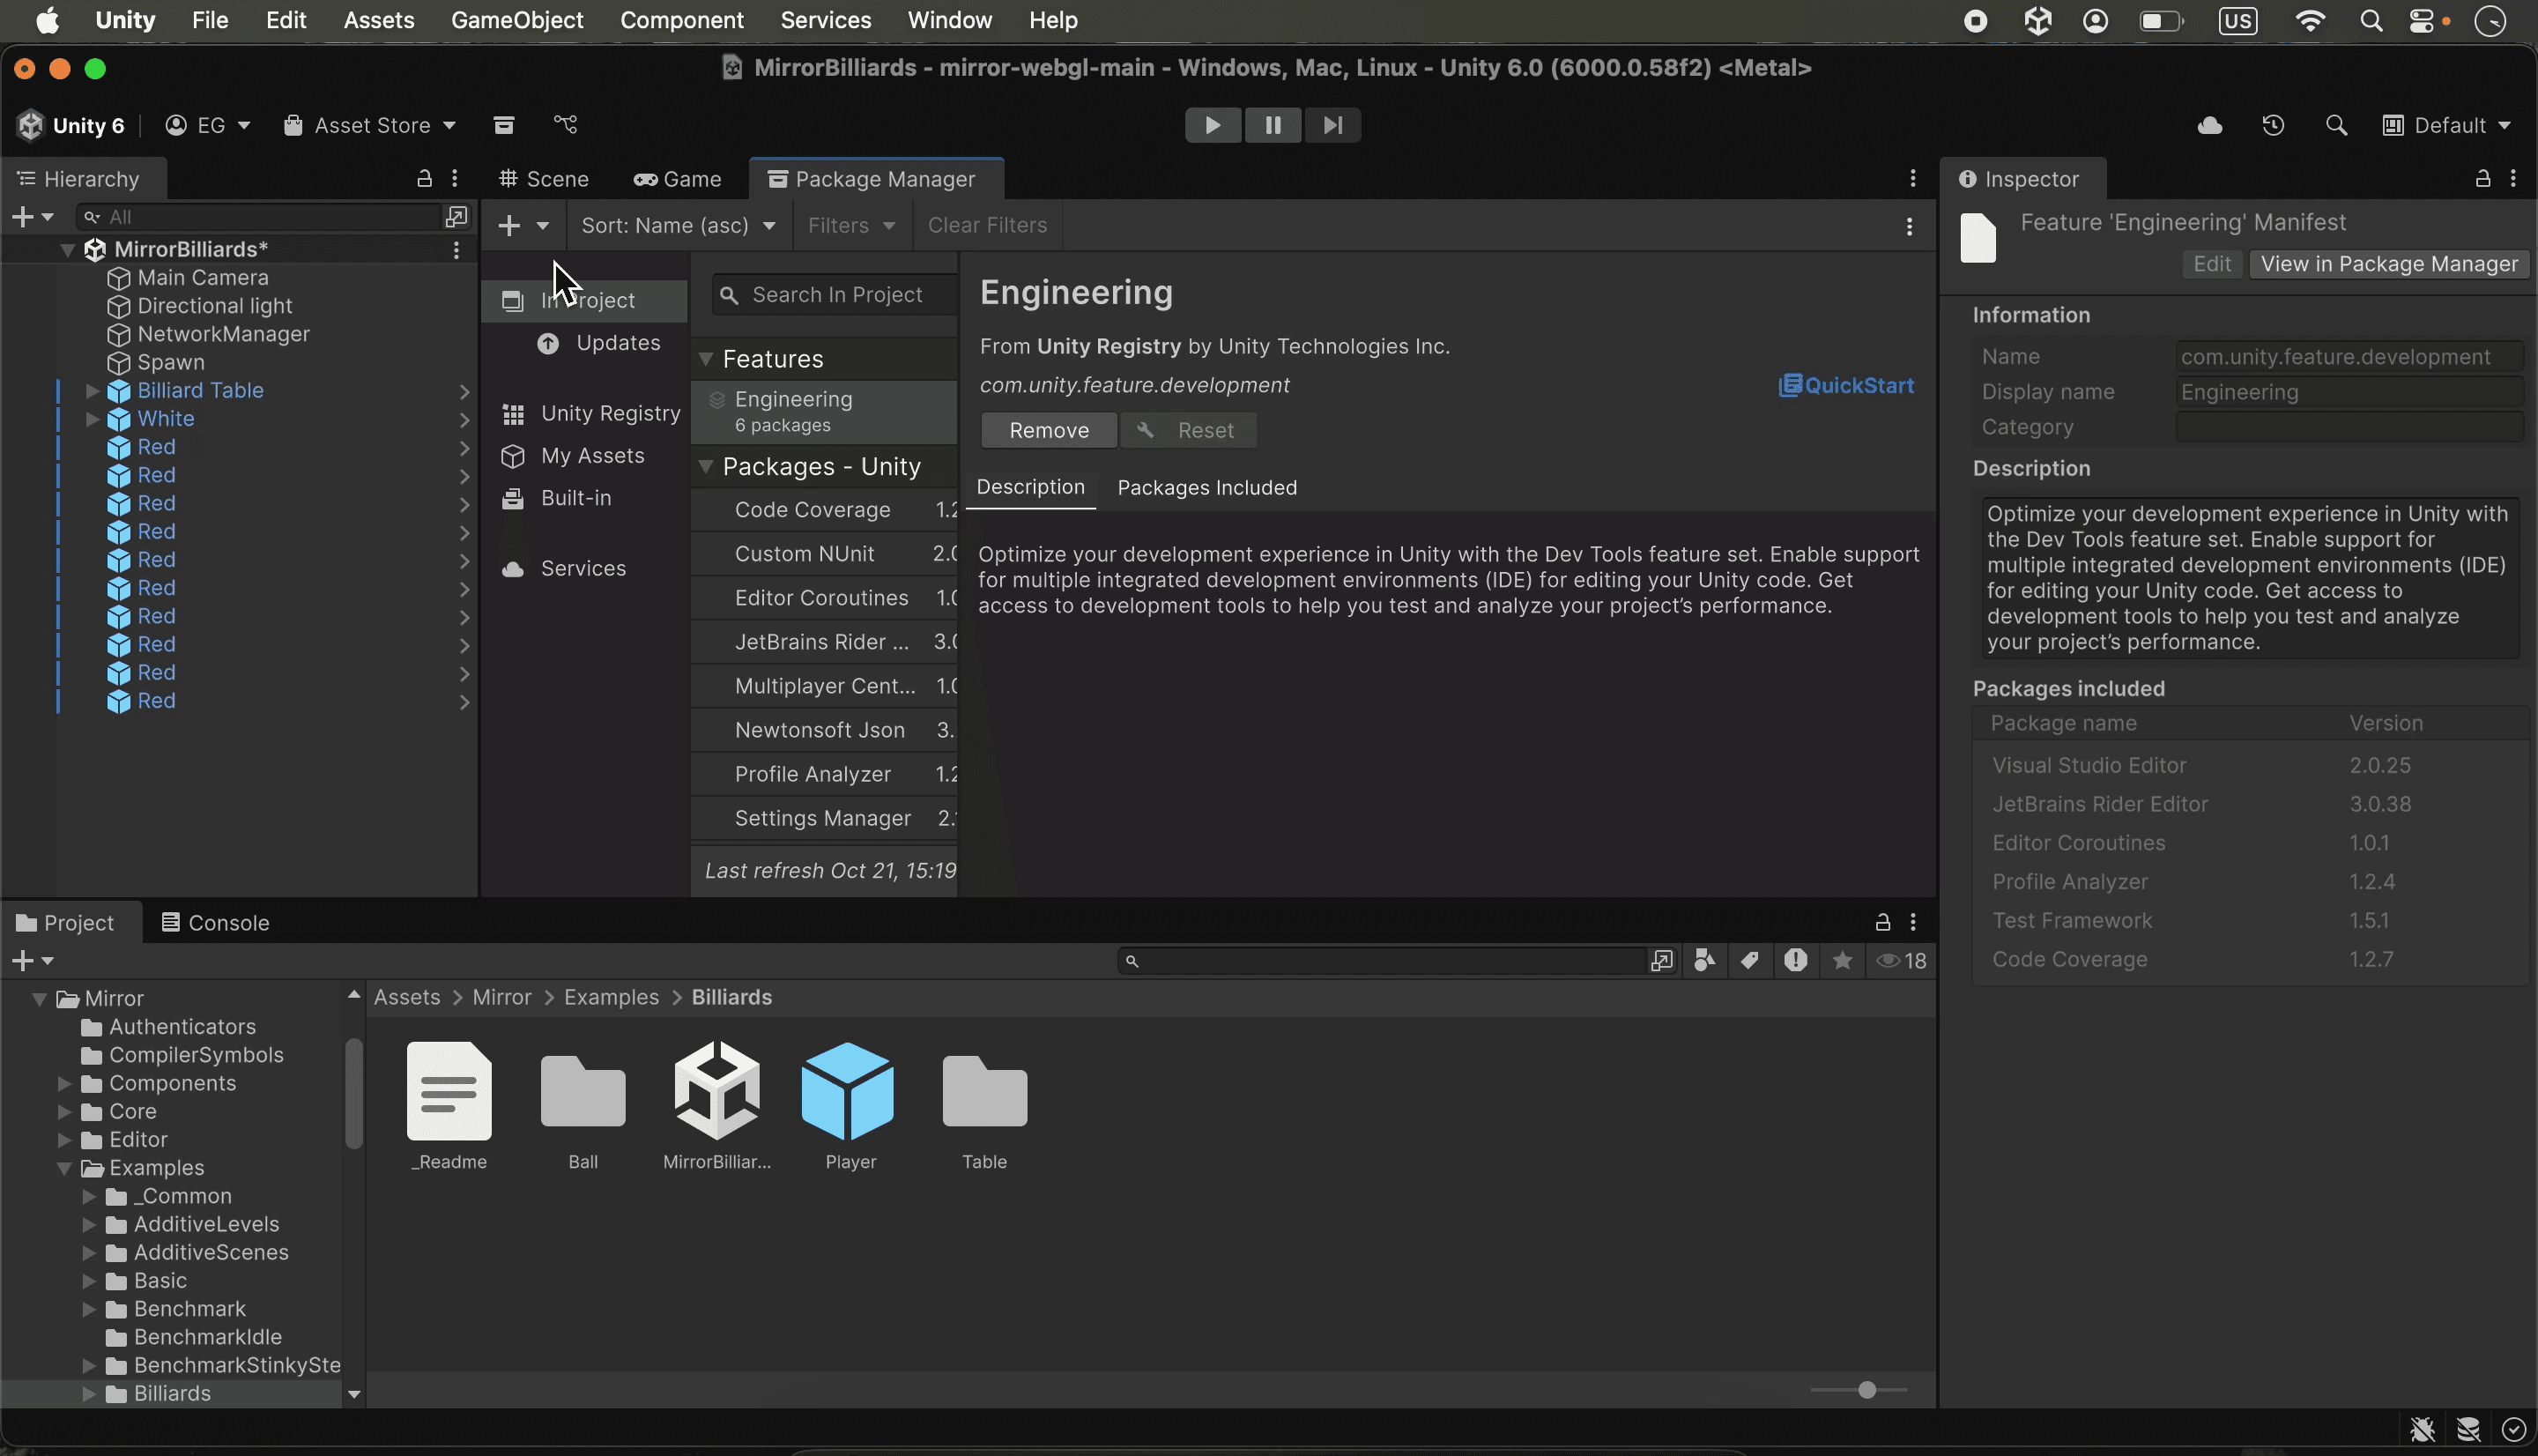
Task: Click the Step frame button
Action: coord(1332,125)
